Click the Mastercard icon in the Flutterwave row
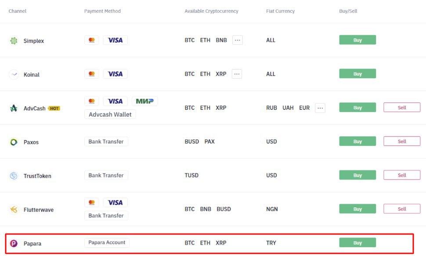 coord(91,202)
